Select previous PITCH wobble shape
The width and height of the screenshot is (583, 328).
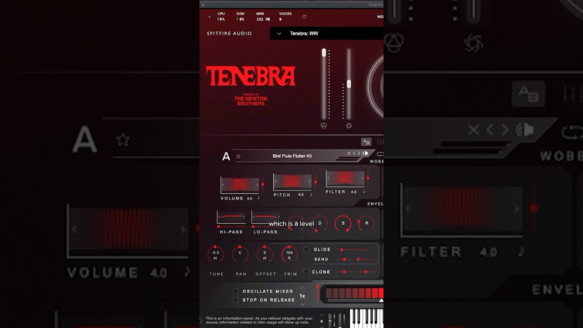pos(276,181)
